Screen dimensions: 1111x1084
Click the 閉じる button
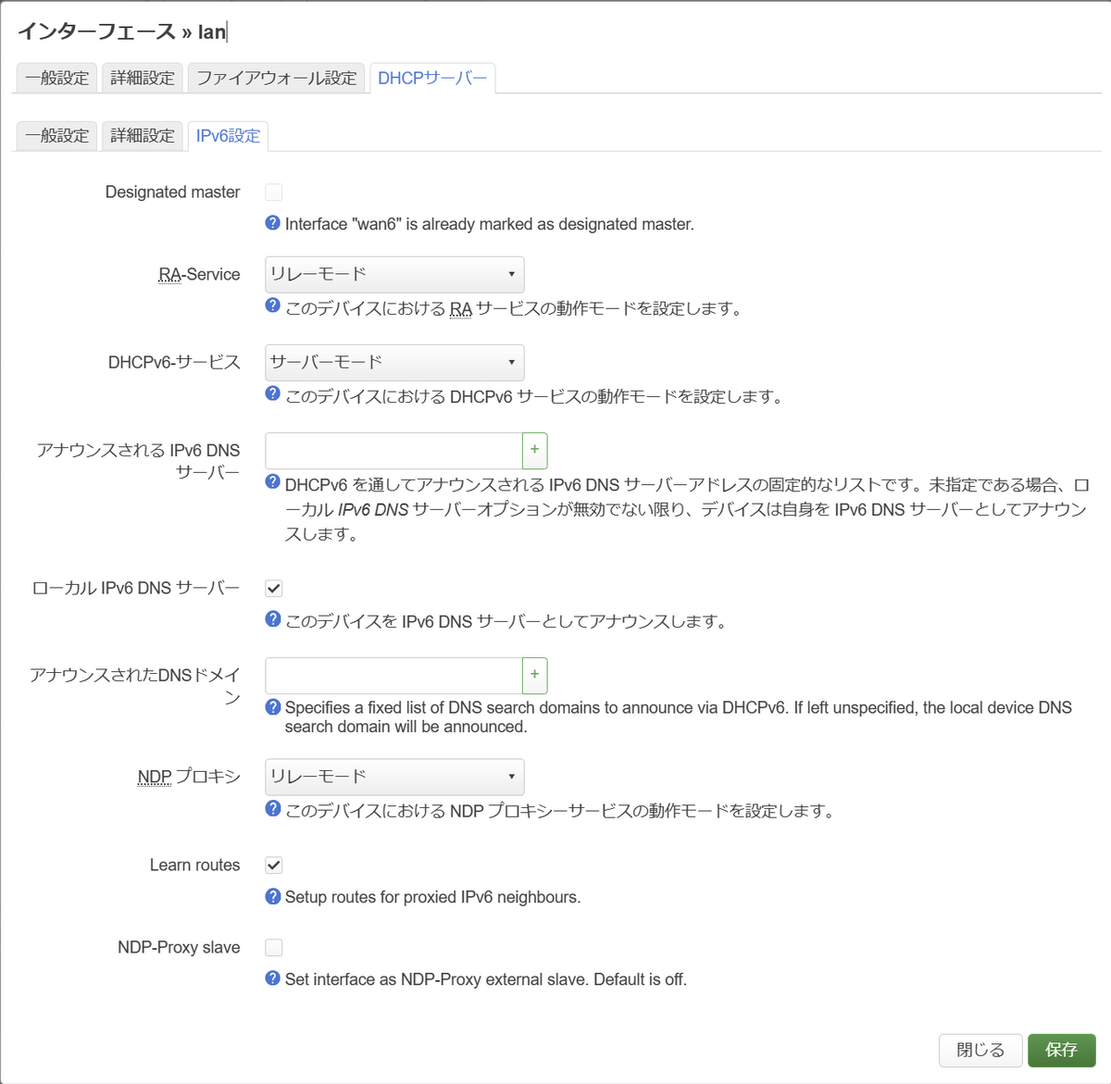[980, 1050]
